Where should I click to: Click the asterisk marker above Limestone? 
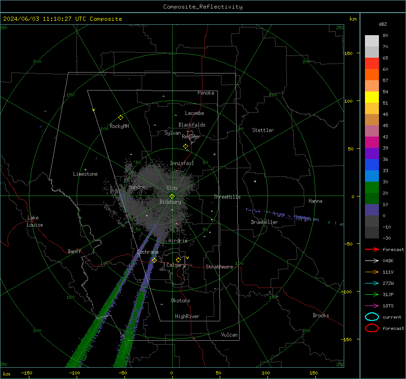(85, 170)
